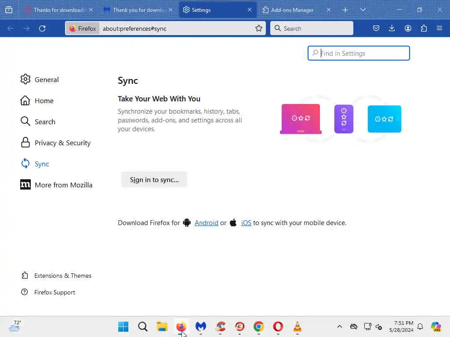Switch to the Add-ons Manager tab
450x337 pixels.
click(296, 10)
